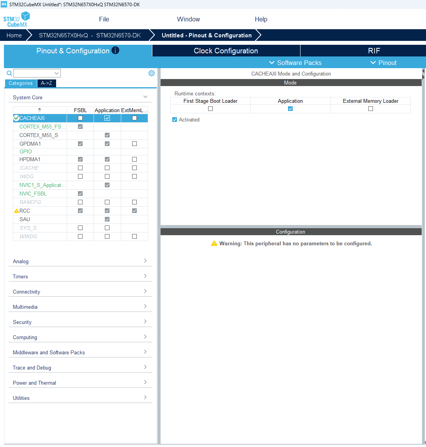Open the peripheral search dropdown
This screenshot has height=447, width=426.
pyautogui.click(x=57, y=73)
